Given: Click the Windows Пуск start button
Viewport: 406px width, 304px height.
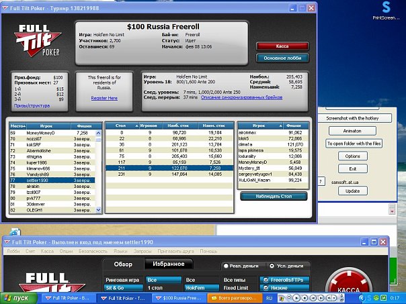Looking at the screenshot, I should pyautogui.click(x=17, y=297).
